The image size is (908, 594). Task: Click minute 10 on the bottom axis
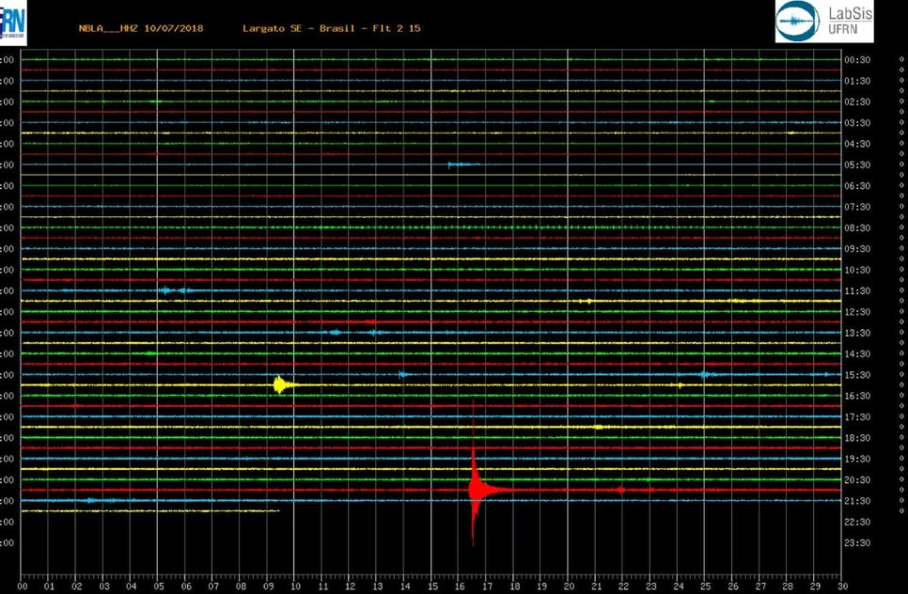295,586
